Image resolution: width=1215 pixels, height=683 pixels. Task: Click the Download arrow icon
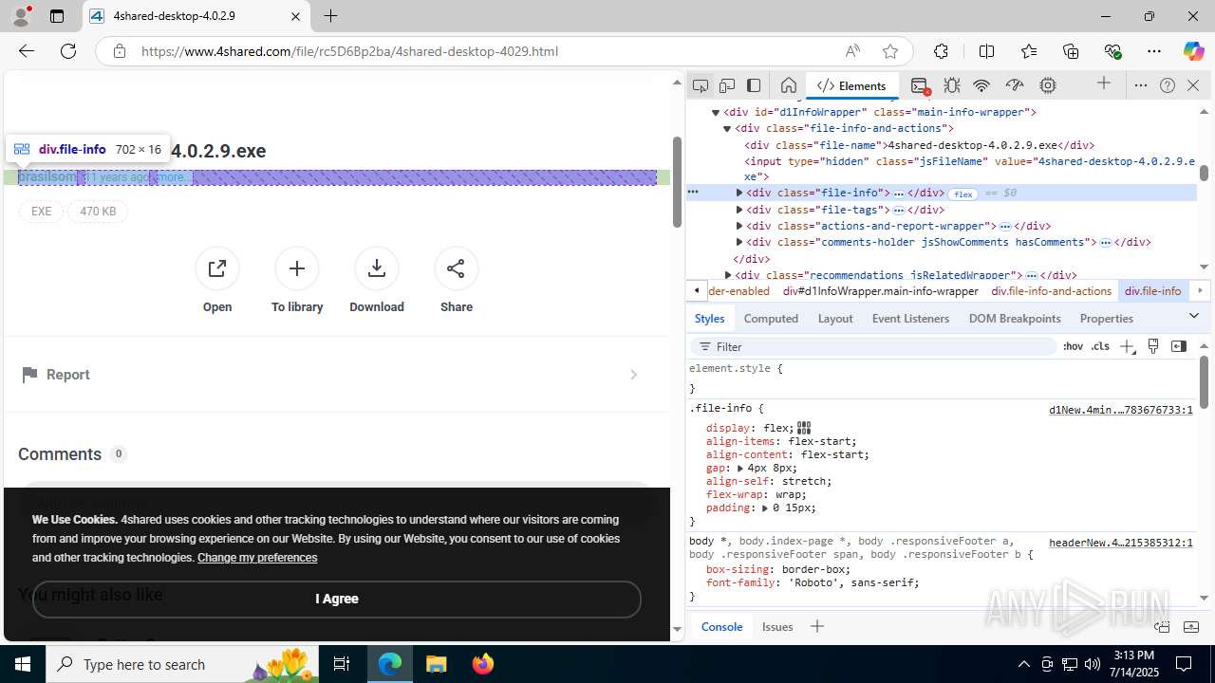click(377, 268)
